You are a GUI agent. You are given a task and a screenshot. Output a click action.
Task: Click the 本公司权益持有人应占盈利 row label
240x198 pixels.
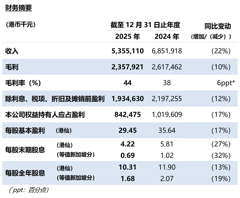pyautogui.click(x=45, y=115)
